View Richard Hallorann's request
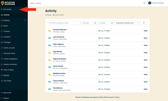Viewport: 168px width, 101px height. click(145, 31)
